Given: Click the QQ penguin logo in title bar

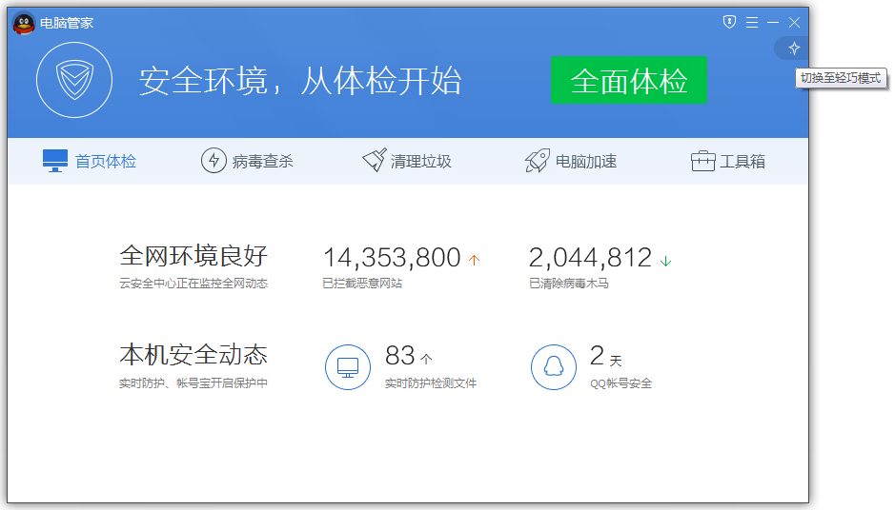Looking at the screenshot, I should [x=24, y=23].
